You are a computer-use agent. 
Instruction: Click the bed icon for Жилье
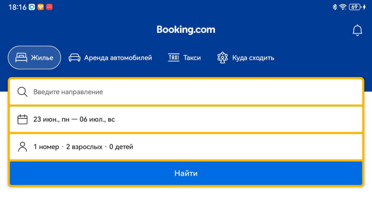tap(21, 58)
